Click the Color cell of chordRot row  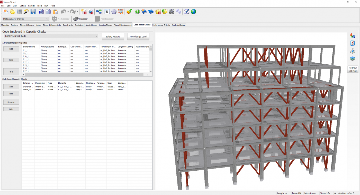[x=112, y=87]
